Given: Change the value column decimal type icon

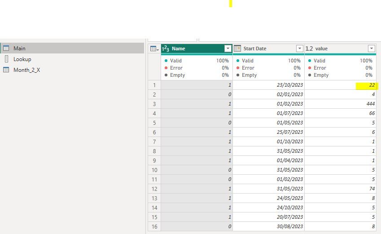Looking at the screenshot, I should (x=309, y=49).
